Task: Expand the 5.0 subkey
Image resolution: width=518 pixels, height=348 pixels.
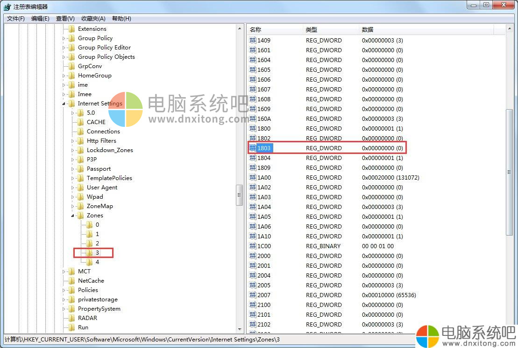Action: [72, 113]
